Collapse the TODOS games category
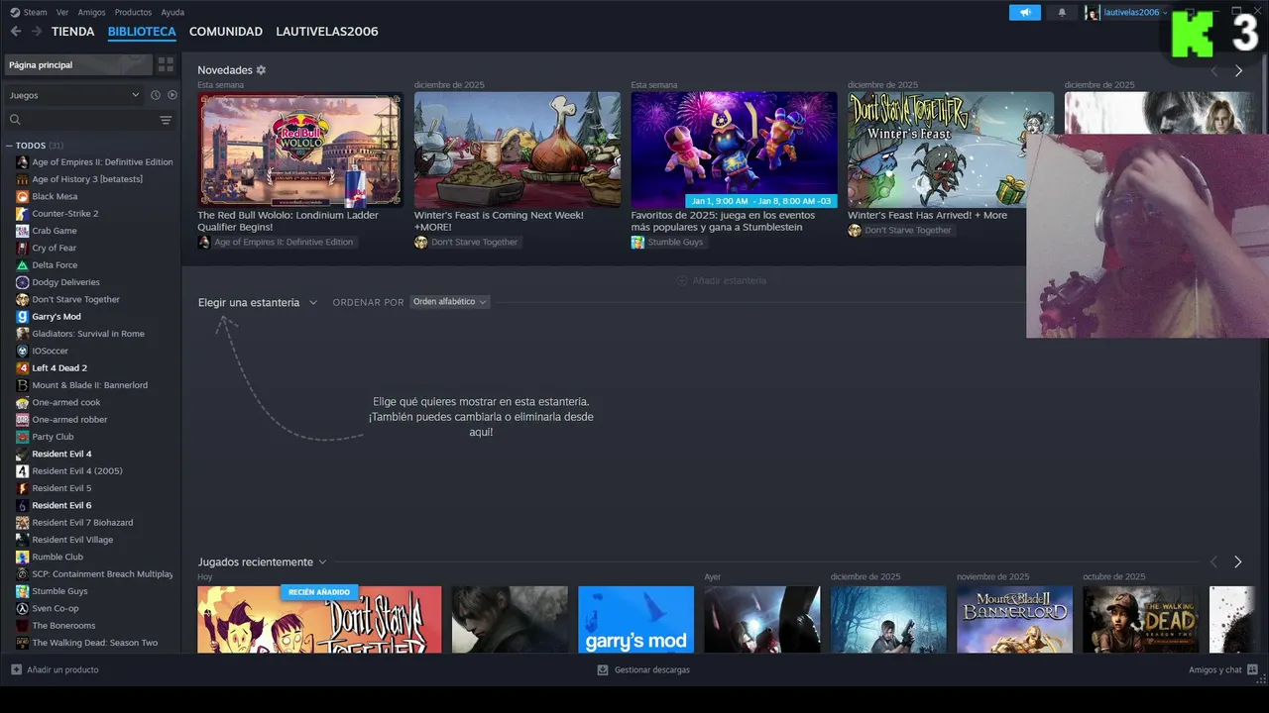 click(9, 146)
